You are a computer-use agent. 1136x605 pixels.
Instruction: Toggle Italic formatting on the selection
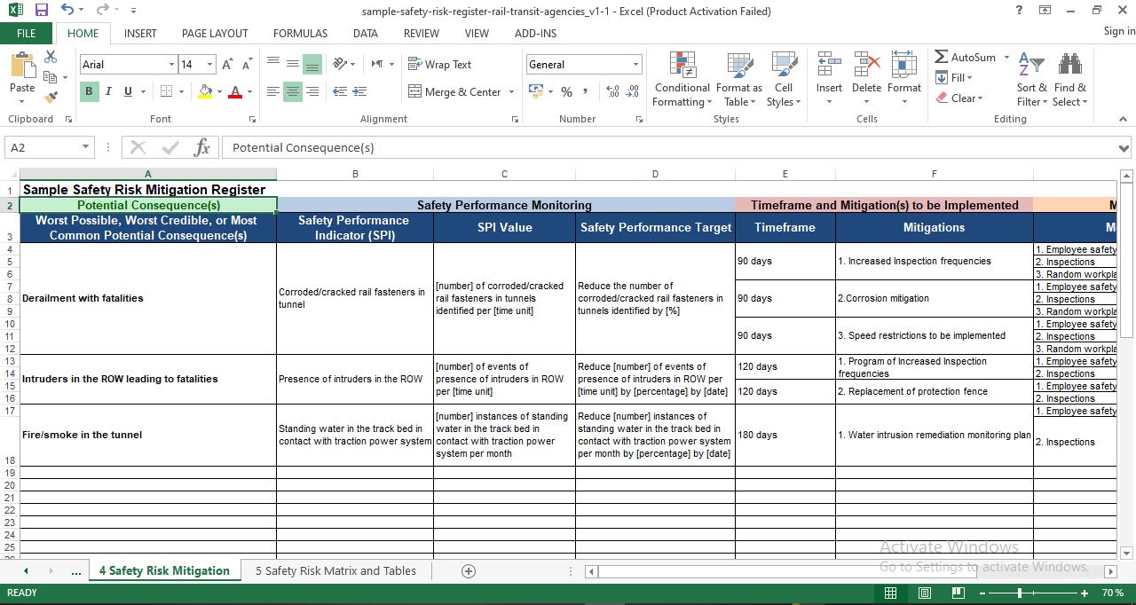click(107, 91)
